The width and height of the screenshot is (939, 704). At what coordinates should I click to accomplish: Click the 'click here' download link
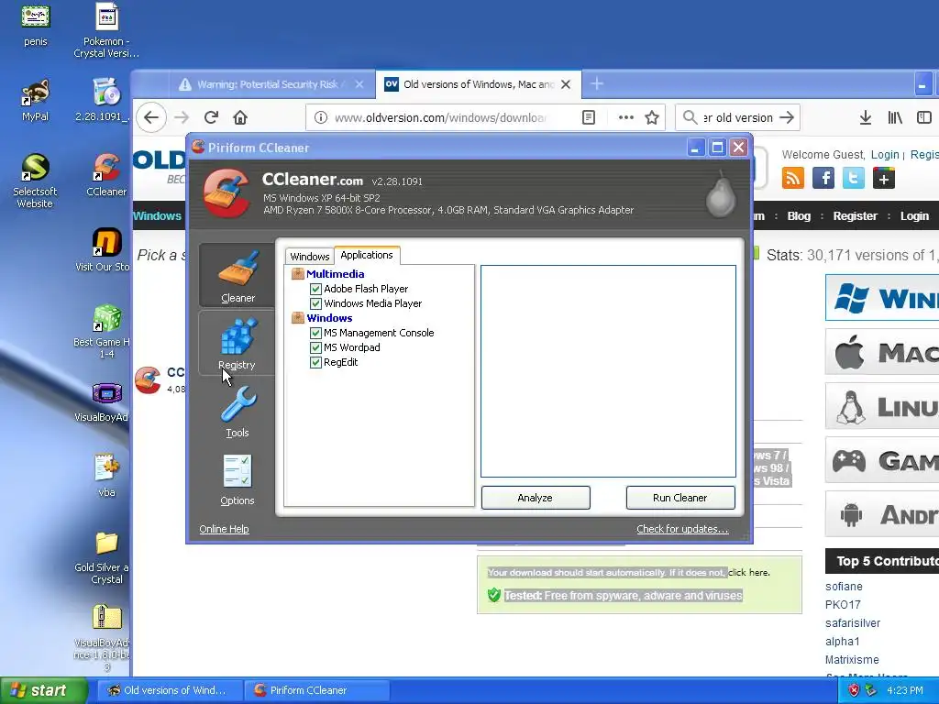click(748, 572)
